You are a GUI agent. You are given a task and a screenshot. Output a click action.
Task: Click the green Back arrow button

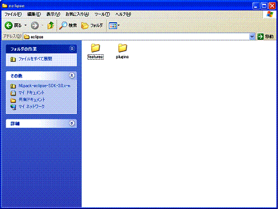[9, 25]
